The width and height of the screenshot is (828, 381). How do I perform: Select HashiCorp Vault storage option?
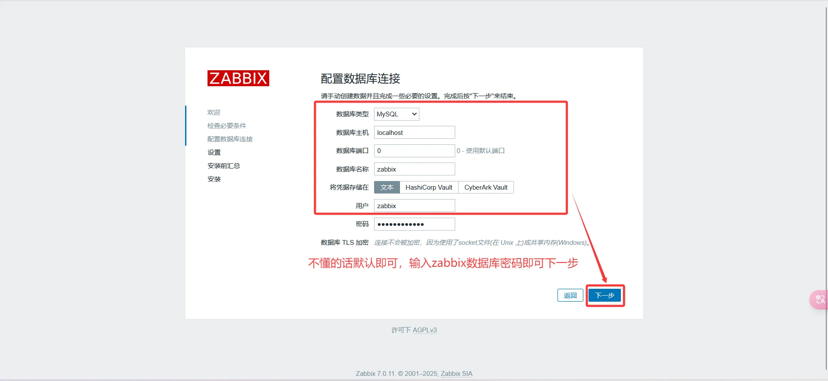click(429, 187)
